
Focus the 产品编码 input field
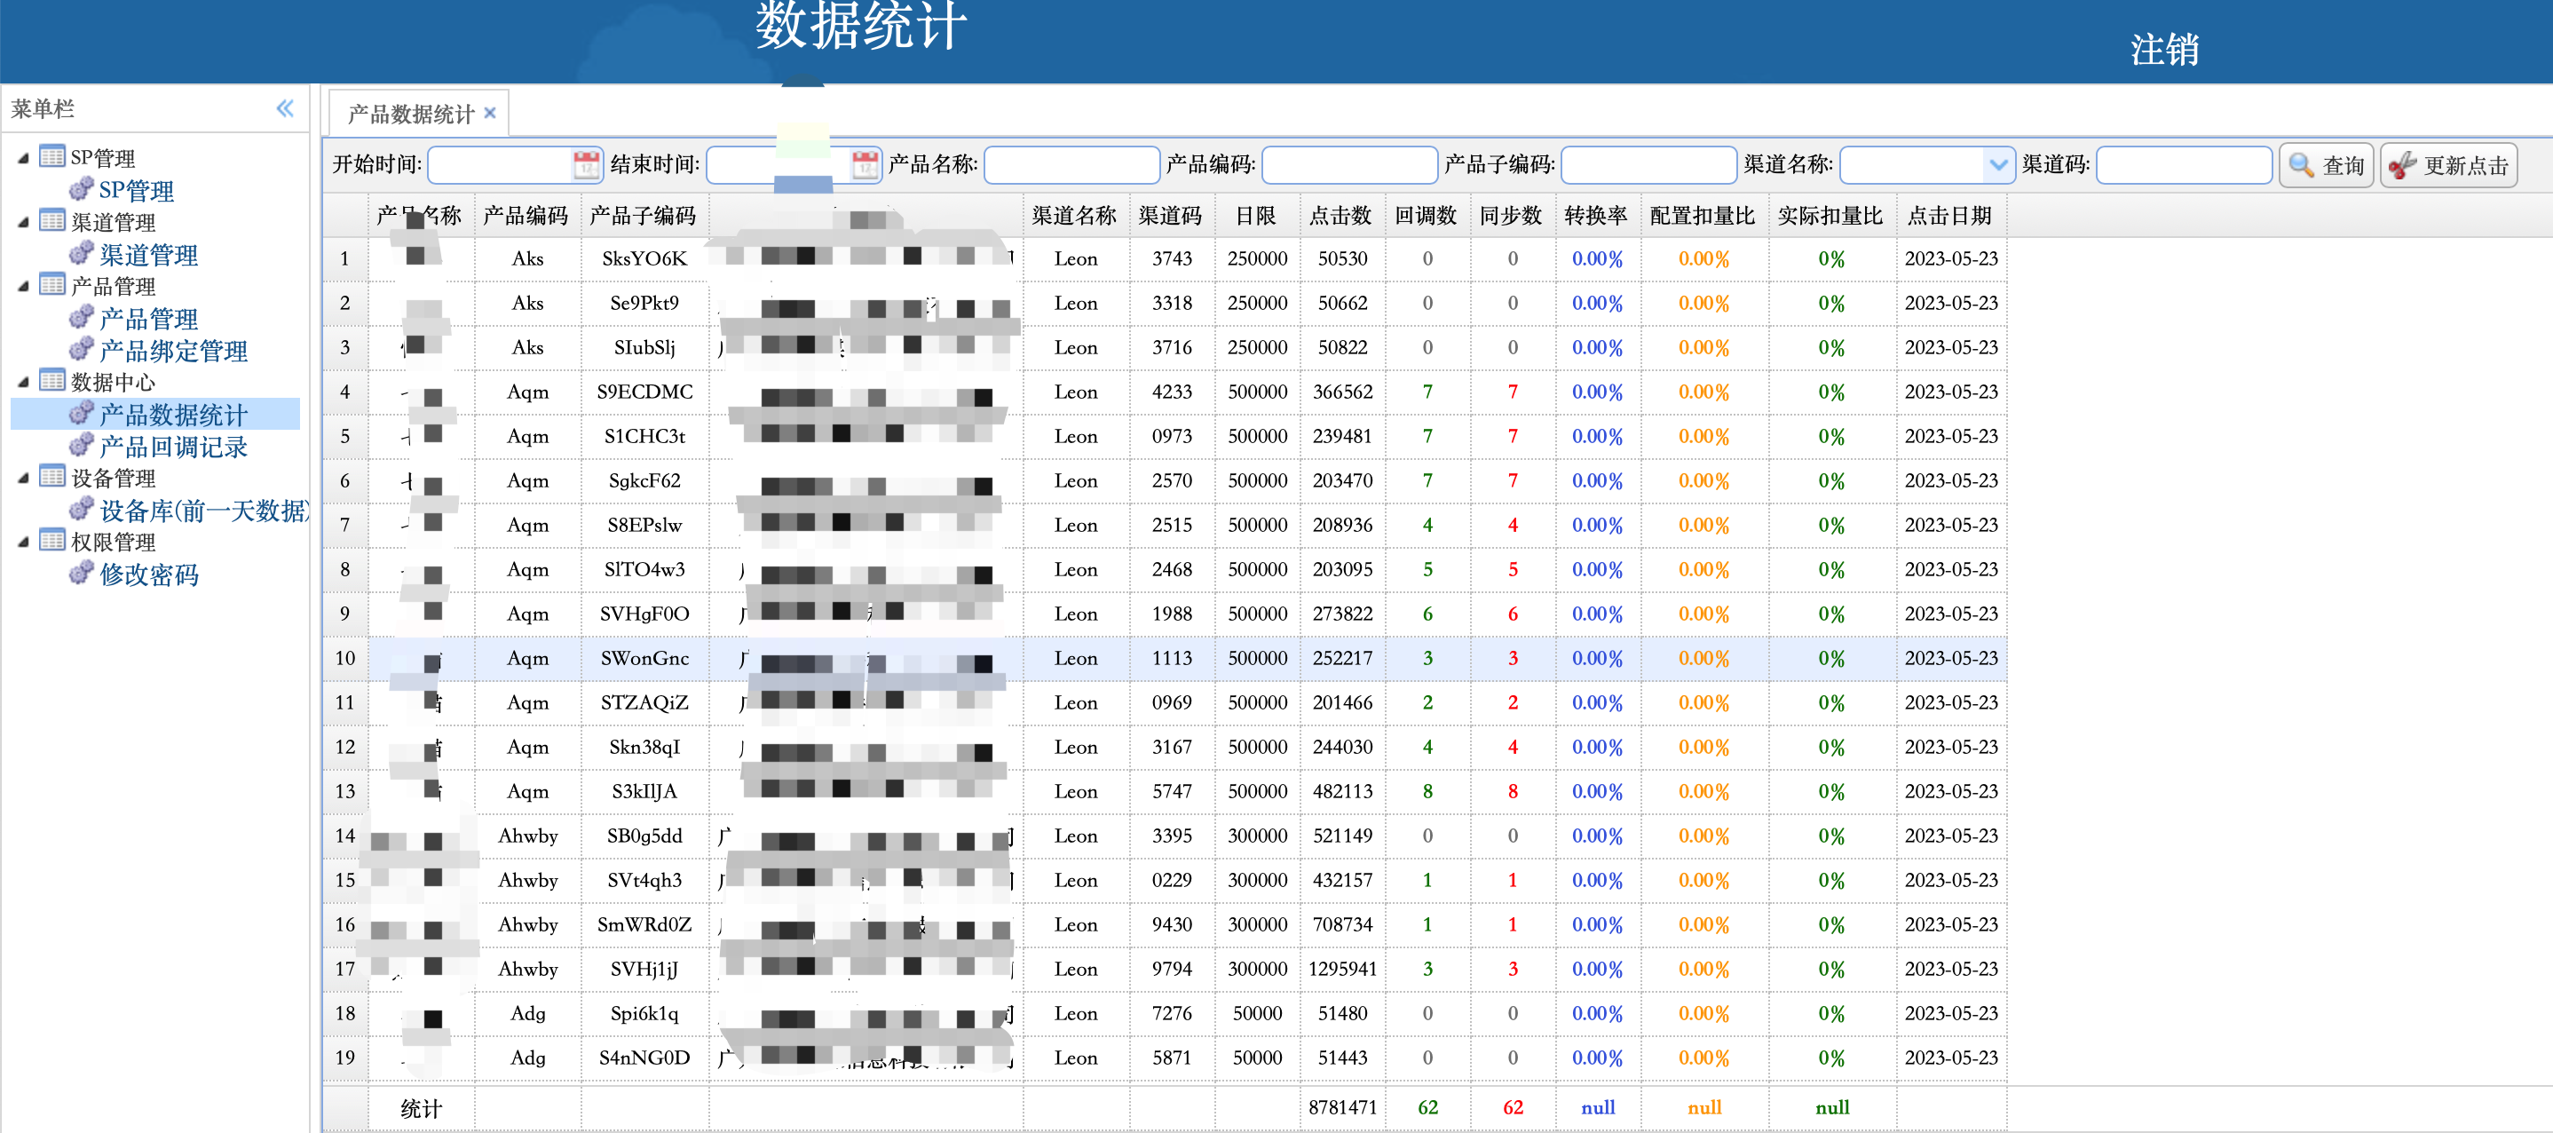1349,164
